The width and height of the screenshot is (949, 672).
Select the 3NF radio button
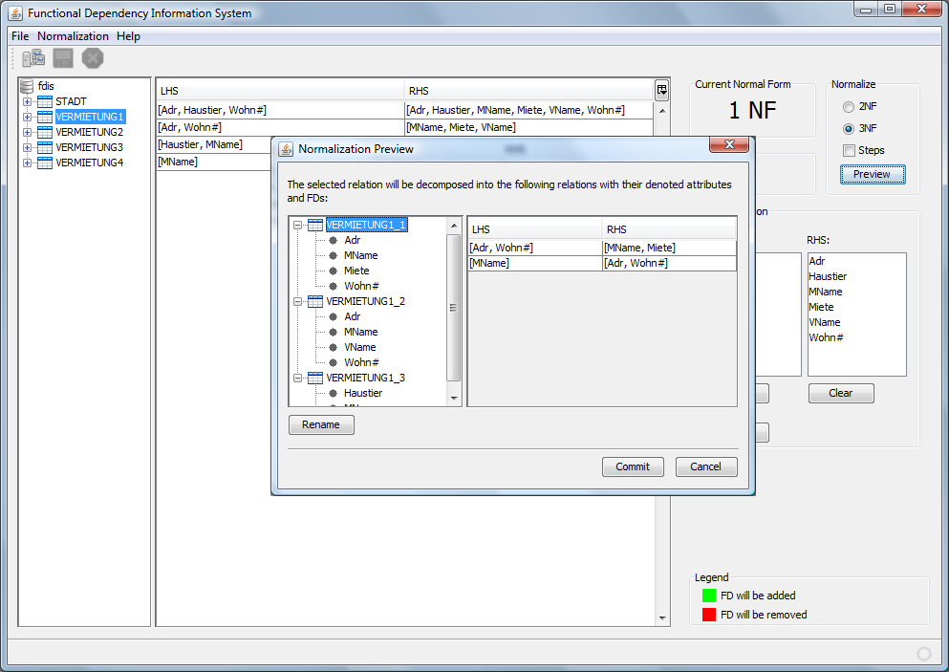849,128
